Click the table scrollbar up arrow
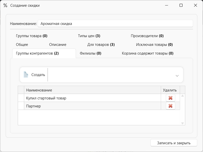The width and height of the screenshot is (203, 152). pyautogui.click(x=183, y=96)
